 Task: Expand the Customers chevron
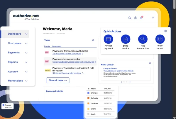click(26, 43)
